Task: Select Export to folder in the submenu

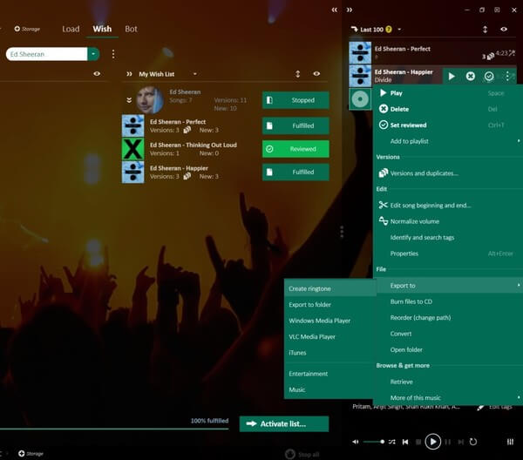Action: point(330,304)
